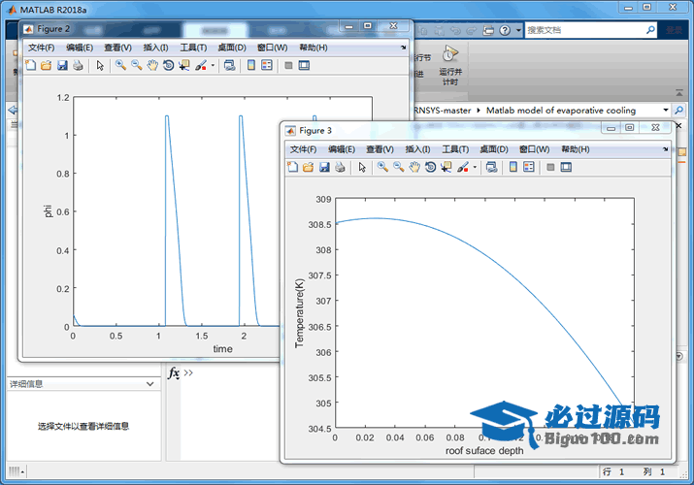Click the Zoom In tool in Figure 2

120,66
